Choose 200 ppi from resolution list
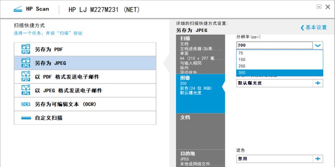 (280, 66)
